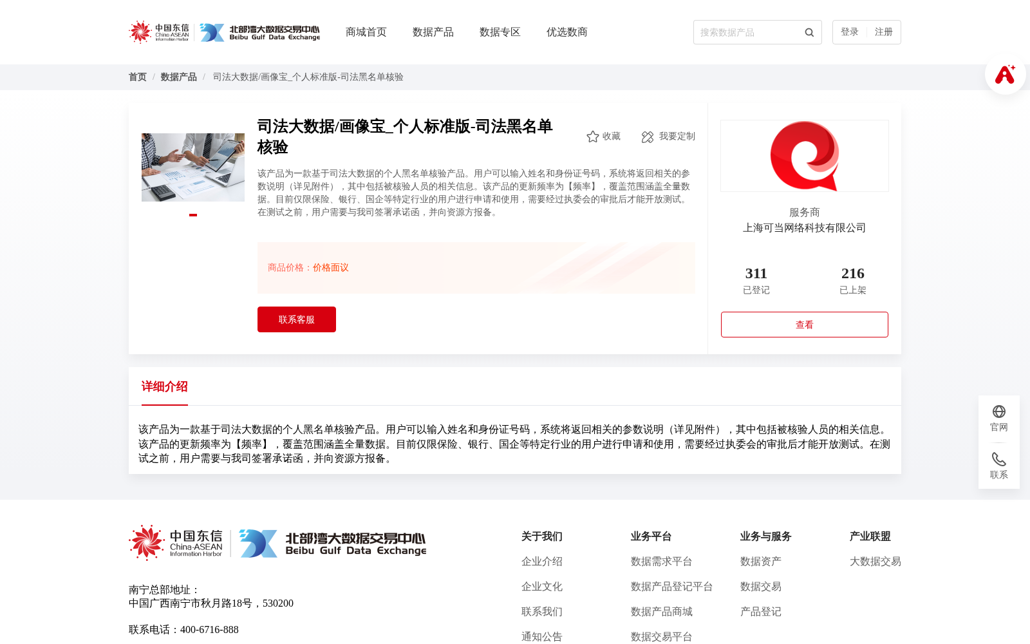Click the 注册 register link
The image size is (1030, 644).
884,32
